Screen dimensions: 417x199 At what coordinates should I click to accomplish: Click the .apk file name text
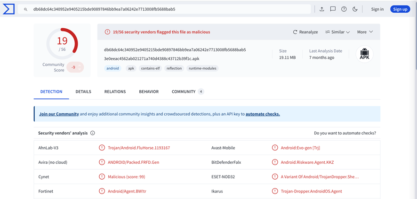tap(152, 58)
